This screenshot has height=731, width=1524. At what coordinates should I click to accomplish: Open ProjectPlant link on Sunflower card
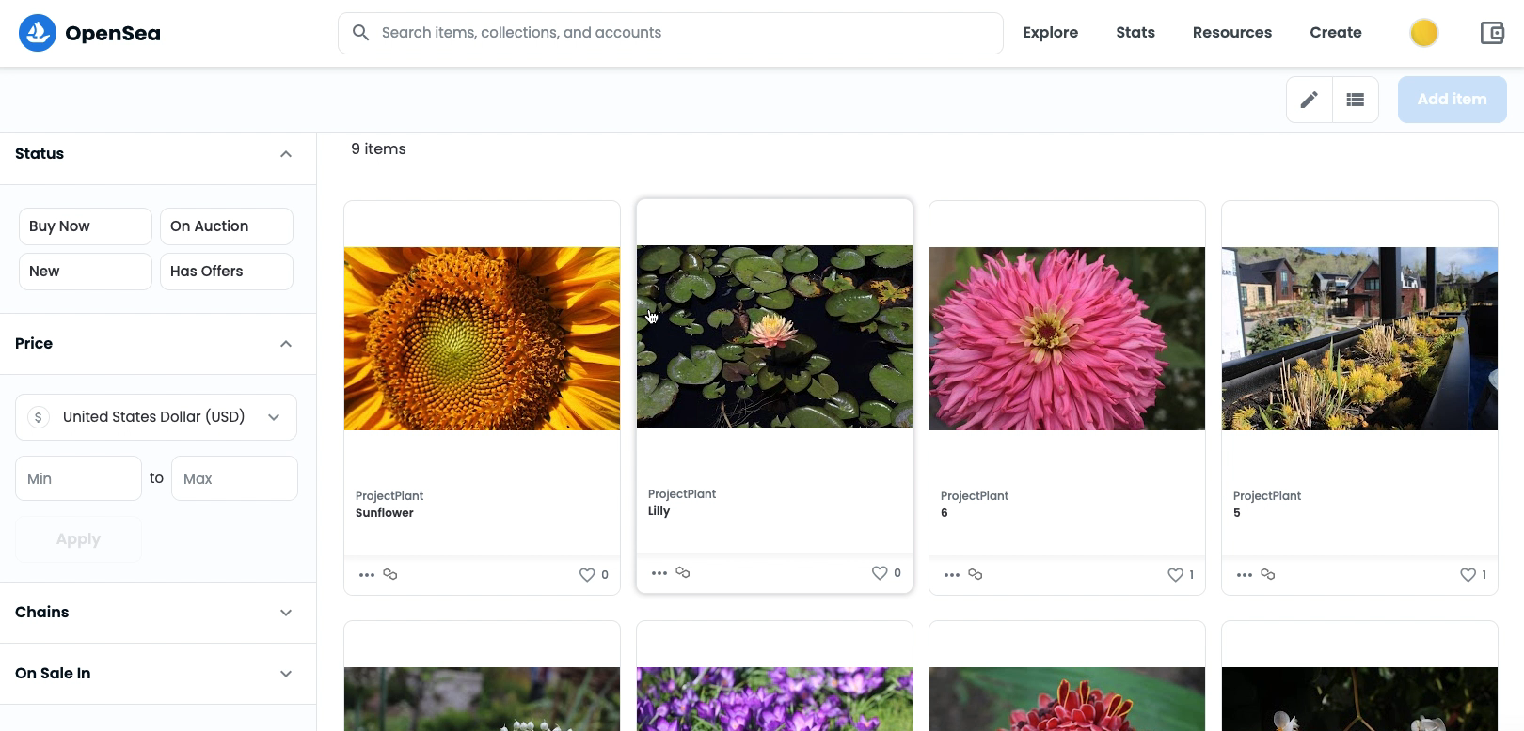(x=389, y=496)
